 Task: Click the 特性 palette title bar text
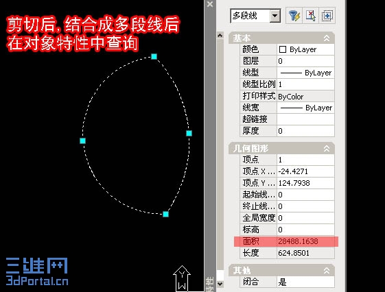point(210,284)
